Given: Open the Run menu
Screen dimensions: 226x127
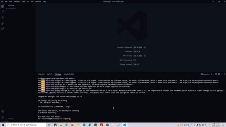Looking at the screenshot, I should coord(32,1).
